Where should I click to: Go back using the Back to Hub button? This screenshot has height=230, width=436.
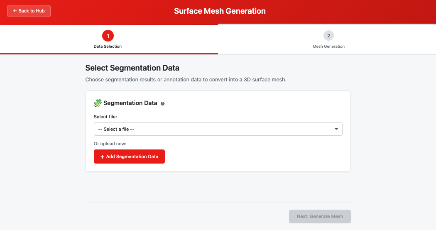(x=29, y=11)
